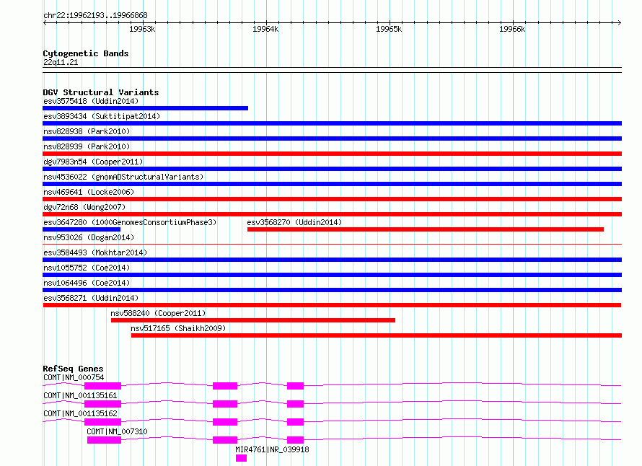Click the 19964k ruler mark
The height and width of the screenshot is (466, 642).
(x=265, y=29)
